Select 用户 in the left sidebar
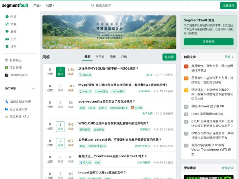 [13, 39]
